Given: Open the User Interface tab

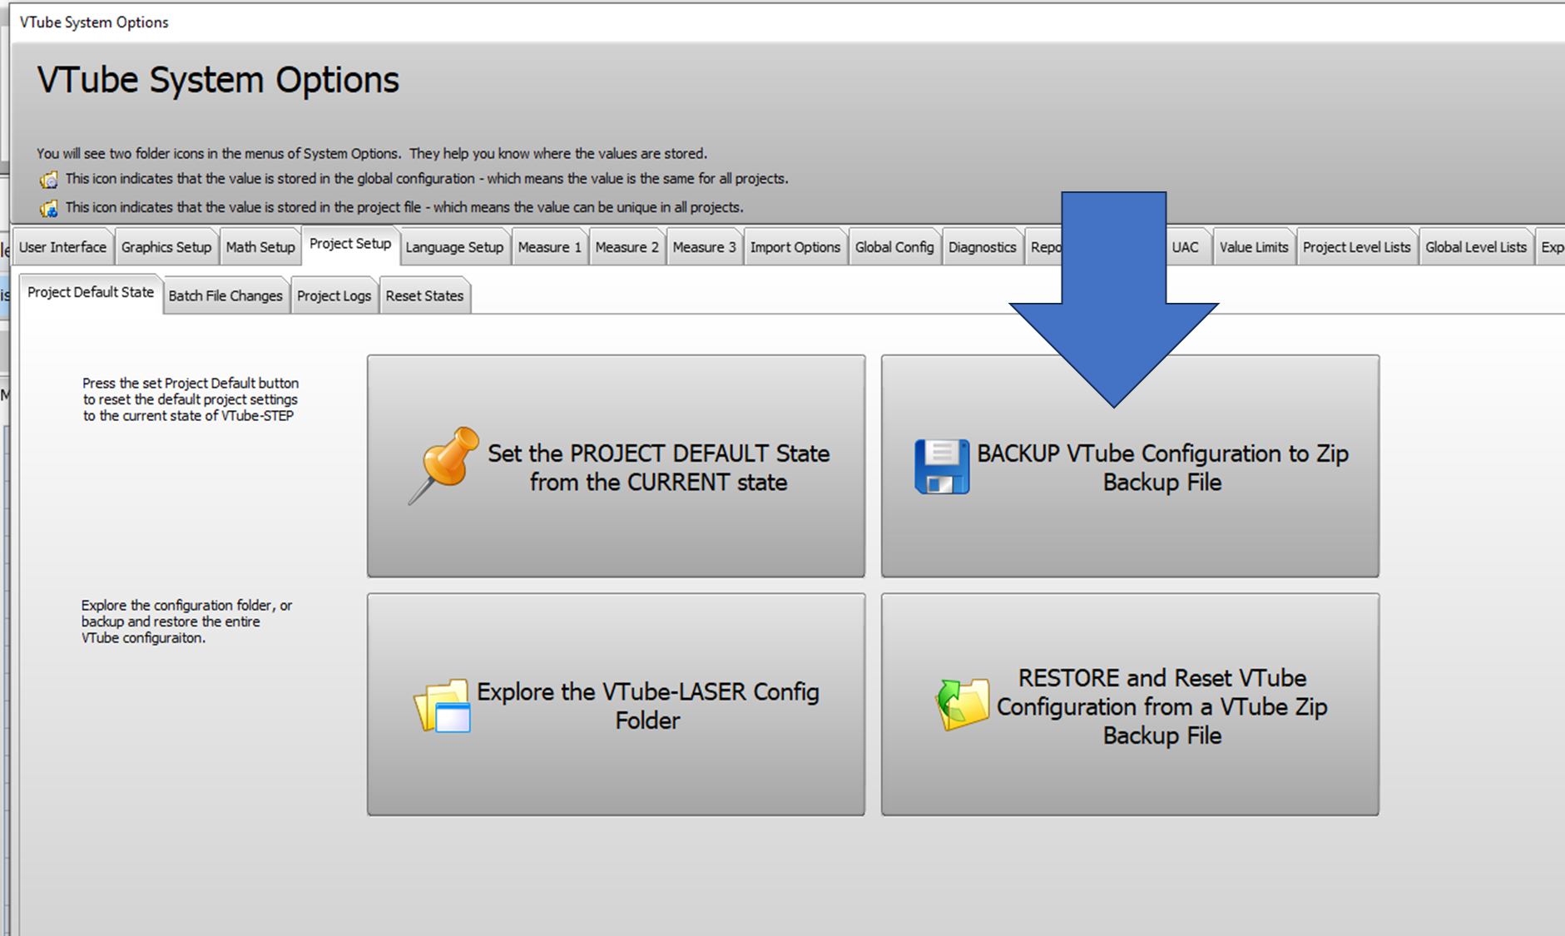Looking at the screenshot, I should point(62,247).
